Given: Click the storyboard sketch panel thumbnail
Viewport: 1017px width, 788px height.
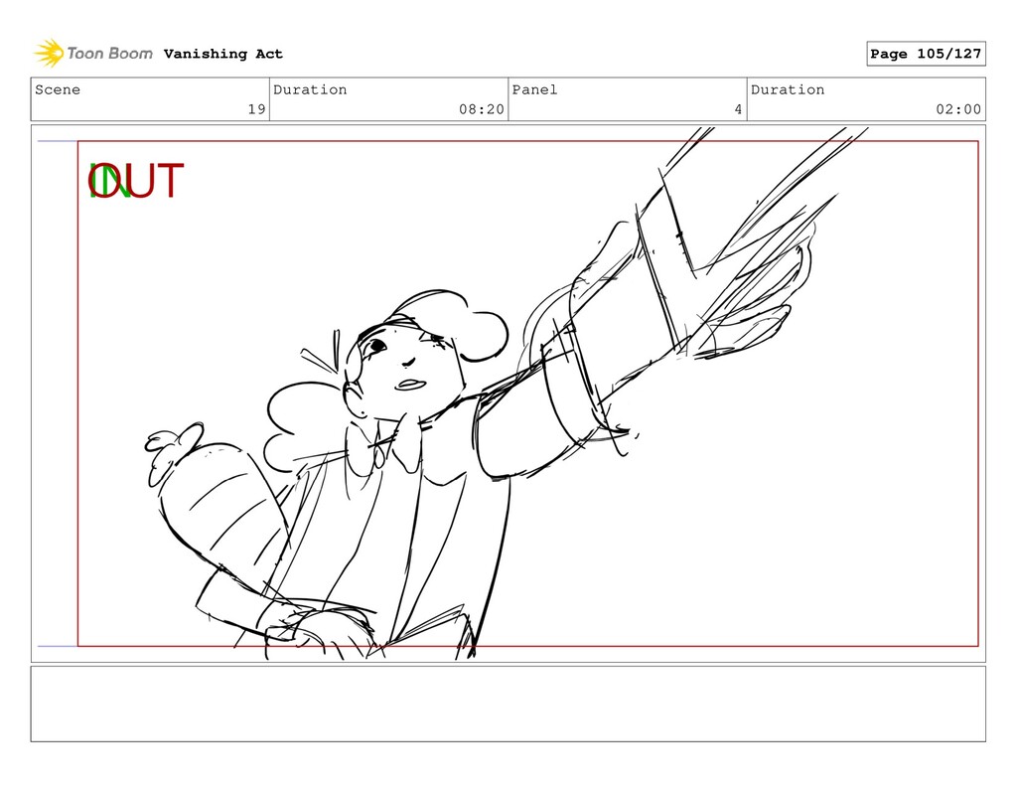Looking at the screenshot, I should tap(508, 394).
